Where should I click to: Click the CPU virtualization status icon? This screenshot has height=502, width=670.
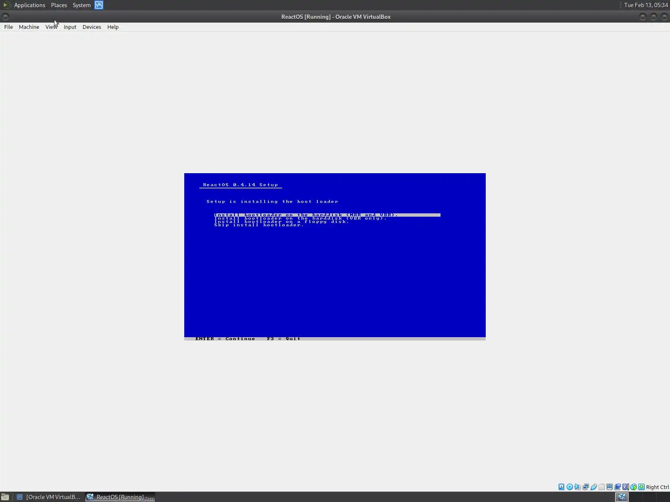pyautogui.click(x=625, y=487)
